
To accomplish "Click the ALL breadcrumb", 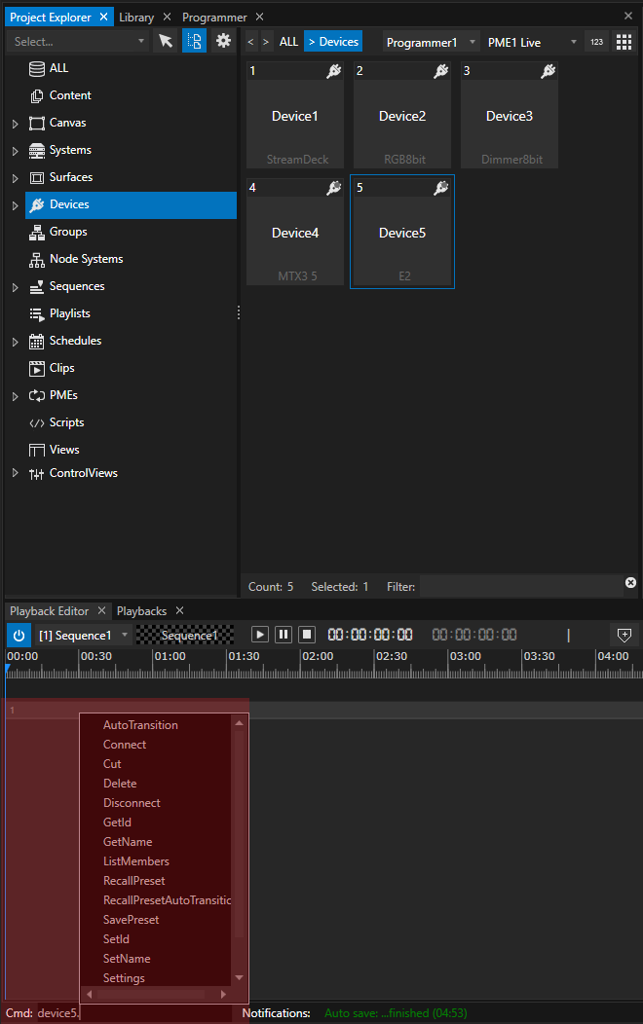I will [x=288, y=42].
